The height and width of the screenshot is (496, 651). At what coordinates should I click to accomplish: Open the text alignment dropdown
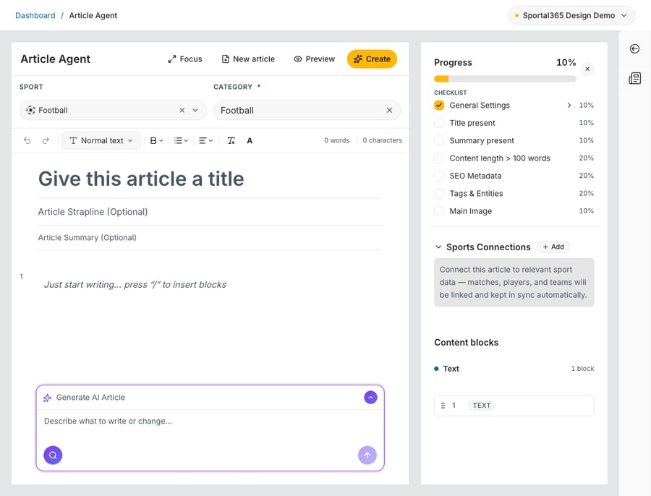coord(205,141)
